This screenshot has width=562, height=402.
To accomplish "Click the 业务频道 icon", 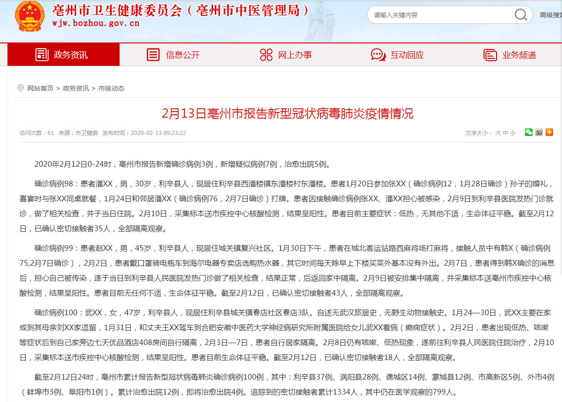I will (x=490, y=55).
